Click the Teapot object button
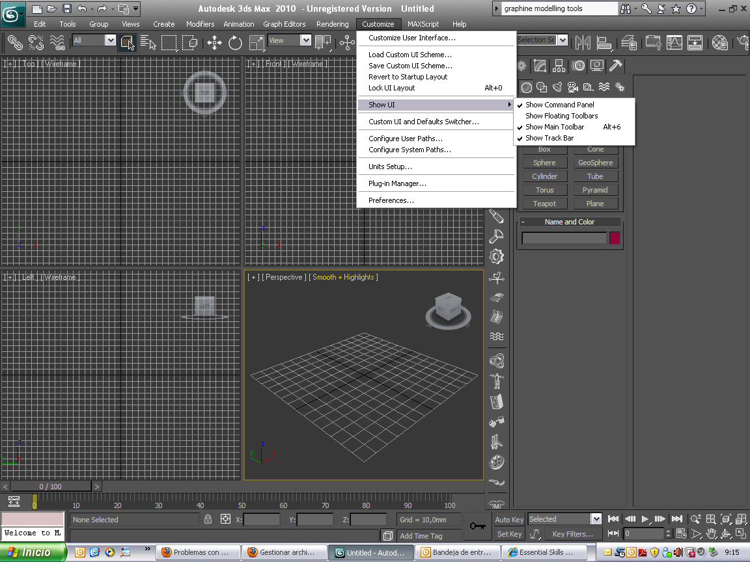 544,204
